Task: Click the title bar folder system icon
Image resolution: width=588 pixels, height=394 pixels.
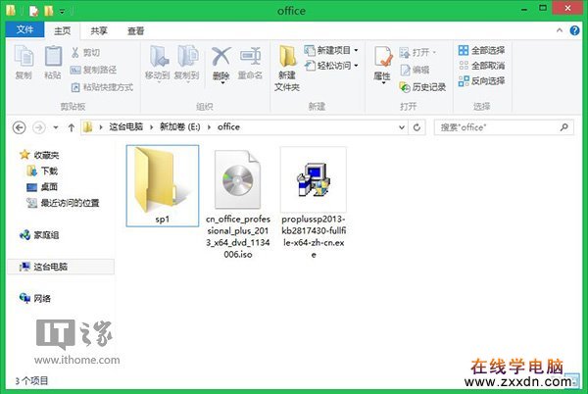Action: (11, 11)
